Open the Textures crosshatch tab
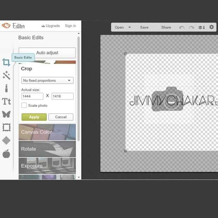Image resolution: width=218 pixels, height=218 pixels. pos(6,140)
